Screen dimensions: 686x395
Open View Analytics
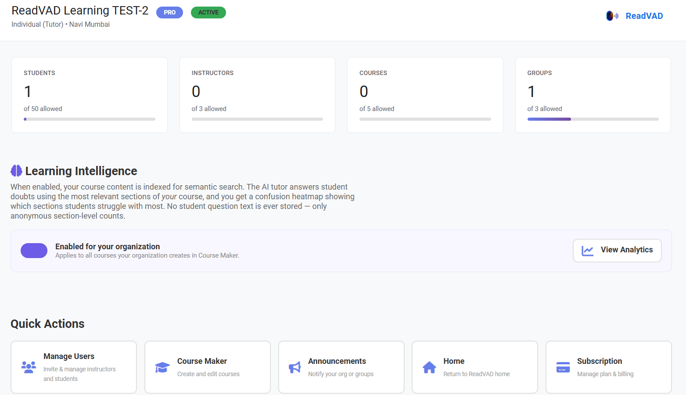pos(617,251)
